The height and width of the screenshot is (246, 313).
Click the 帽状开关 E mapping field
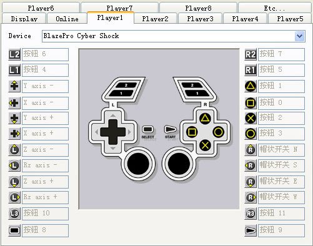pyautogui.click(x=281, y=182)
